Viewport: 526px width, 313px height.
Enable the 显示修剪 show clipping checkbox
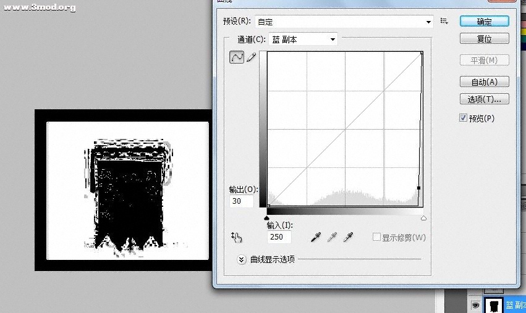(x=376, y=237)
